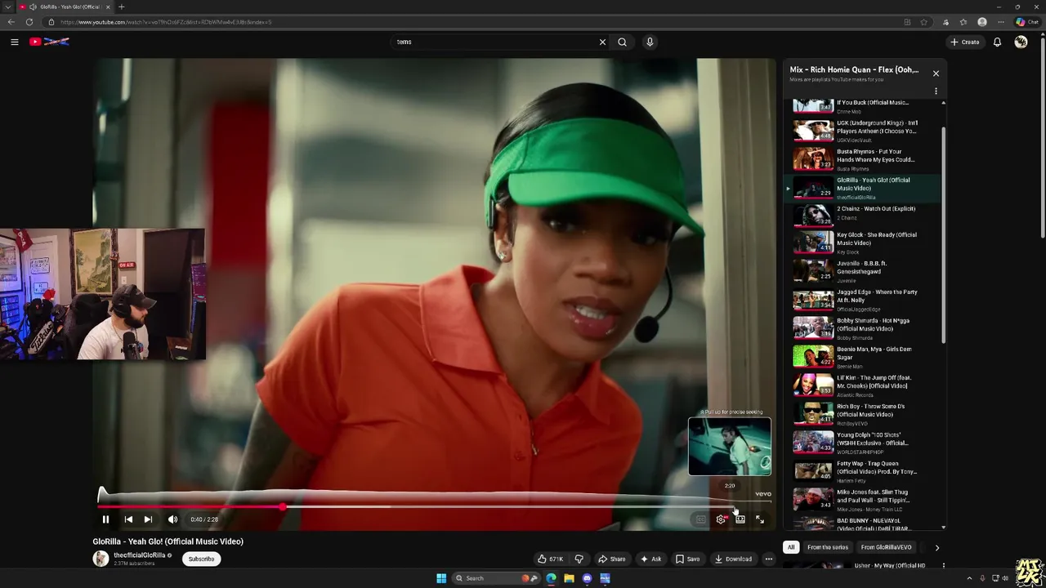Pause the video playback
This screenshot has height=588, width=1046.
(x=105, y=519)
